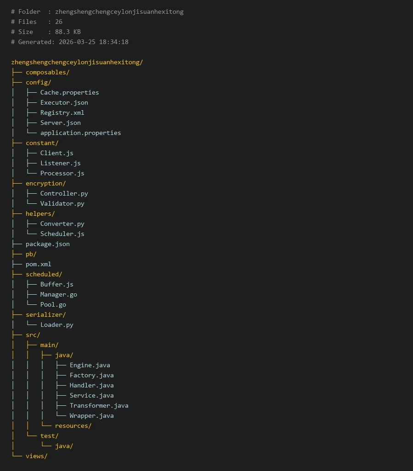
Task: Select pom.xml file
Action: click(39, 264)
